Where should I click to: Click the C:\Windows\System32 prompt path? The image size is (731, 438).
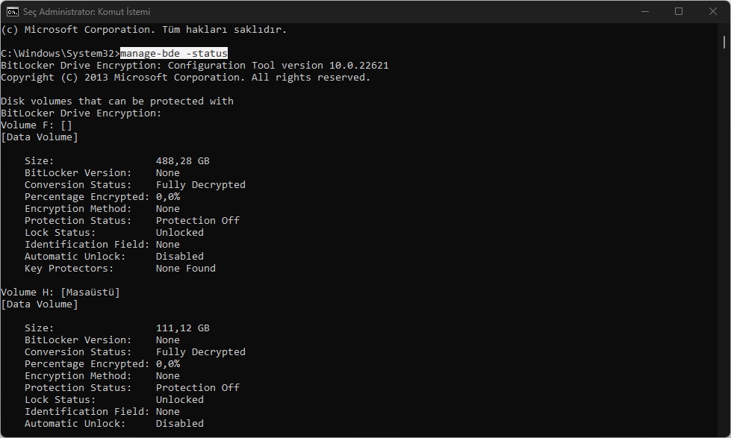57,54
